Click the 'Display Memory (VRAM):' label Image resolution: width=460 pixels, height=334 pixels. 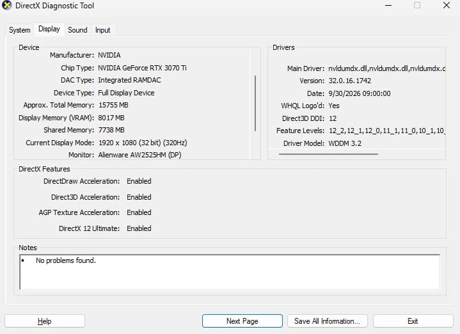56,118
